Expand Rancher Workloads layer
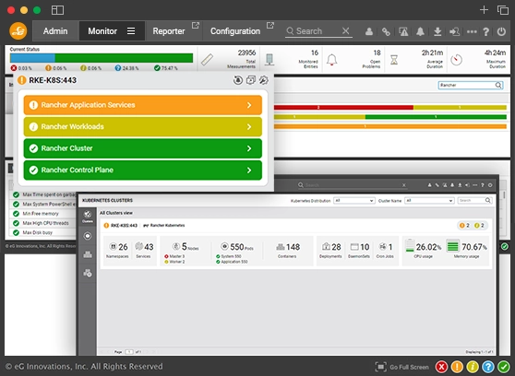This screenshot has height=376, width=515. 143,126
